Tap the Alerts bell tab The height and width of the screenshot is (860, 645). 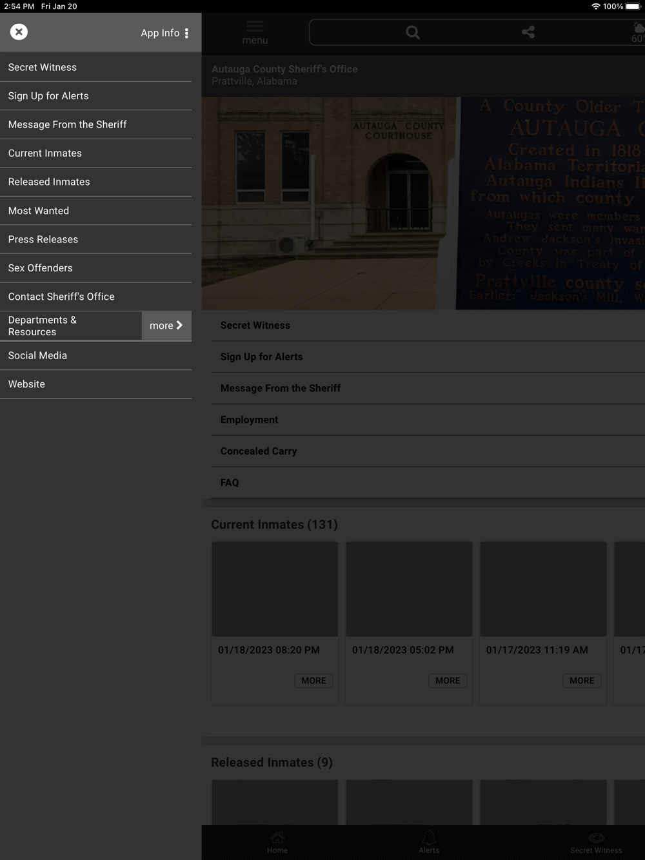429,843
